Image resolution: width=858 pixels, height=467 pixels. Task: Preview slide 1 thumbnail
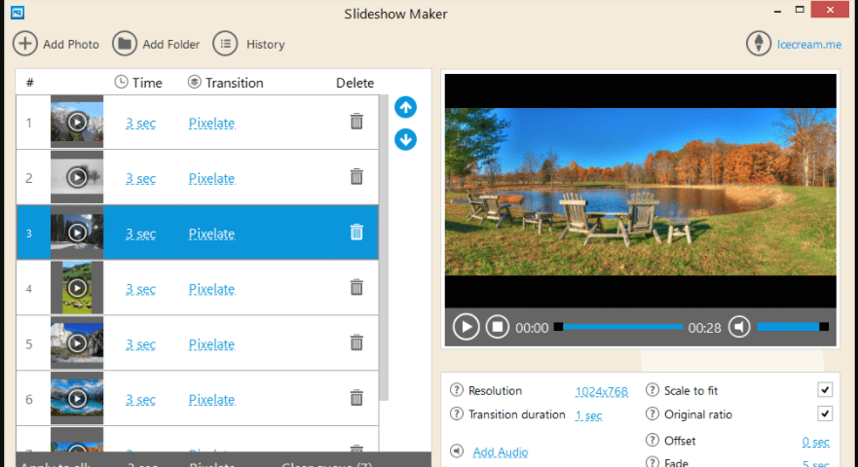[77, 122]
